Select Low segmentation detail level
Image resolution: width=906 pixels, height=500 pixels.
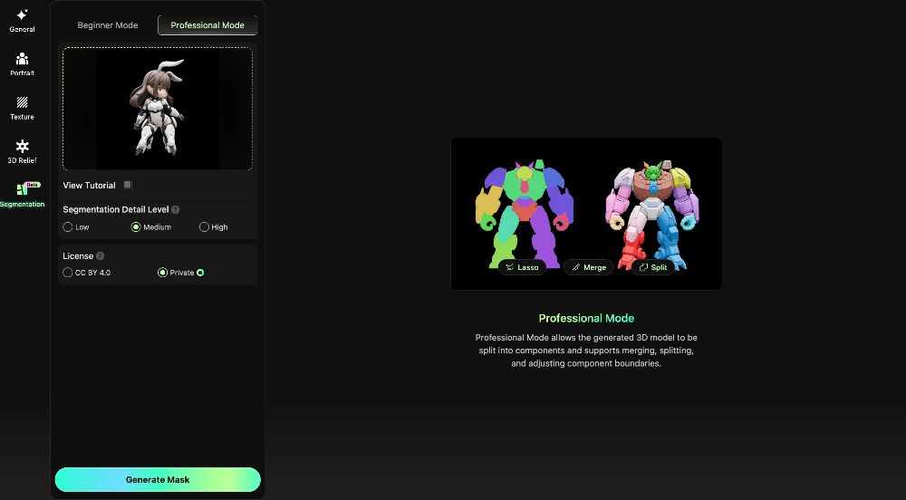(x=68, y=227)
